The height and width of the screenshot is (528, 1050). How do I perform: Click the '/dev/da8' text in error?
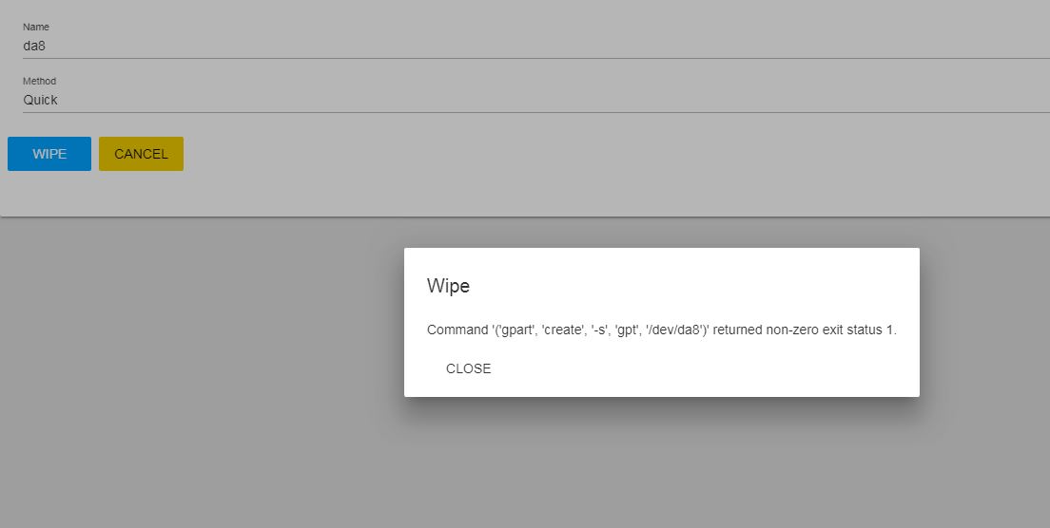[x=672, y=330]
